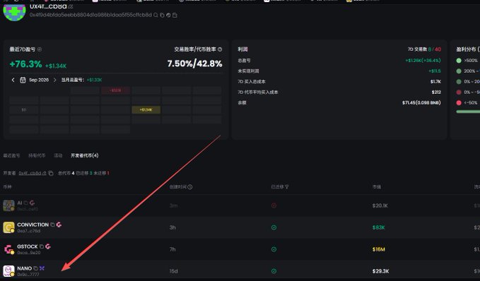Click the search icon after the full address
This screenshot has width=480, height=281.
[156, 15]
